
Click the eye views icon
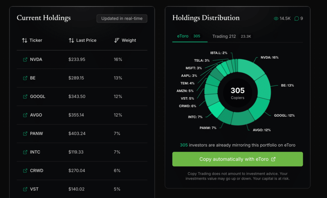click(276, 18)
